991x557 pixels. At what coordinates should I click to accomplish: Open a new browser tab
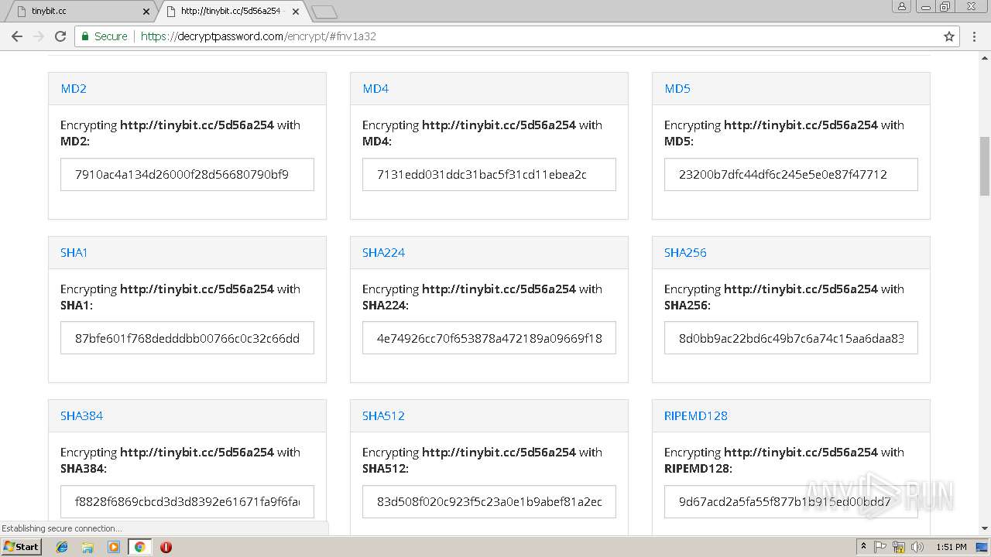coord(324,12)
